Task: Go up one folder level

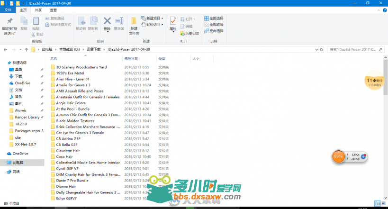Action: coord(26,50)
